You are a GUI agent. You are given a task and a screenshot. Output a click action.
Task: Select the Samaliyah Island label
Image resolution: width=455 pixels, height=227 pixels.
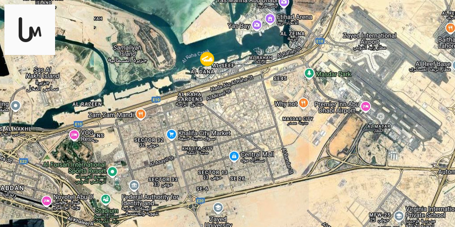coord(128,51)
